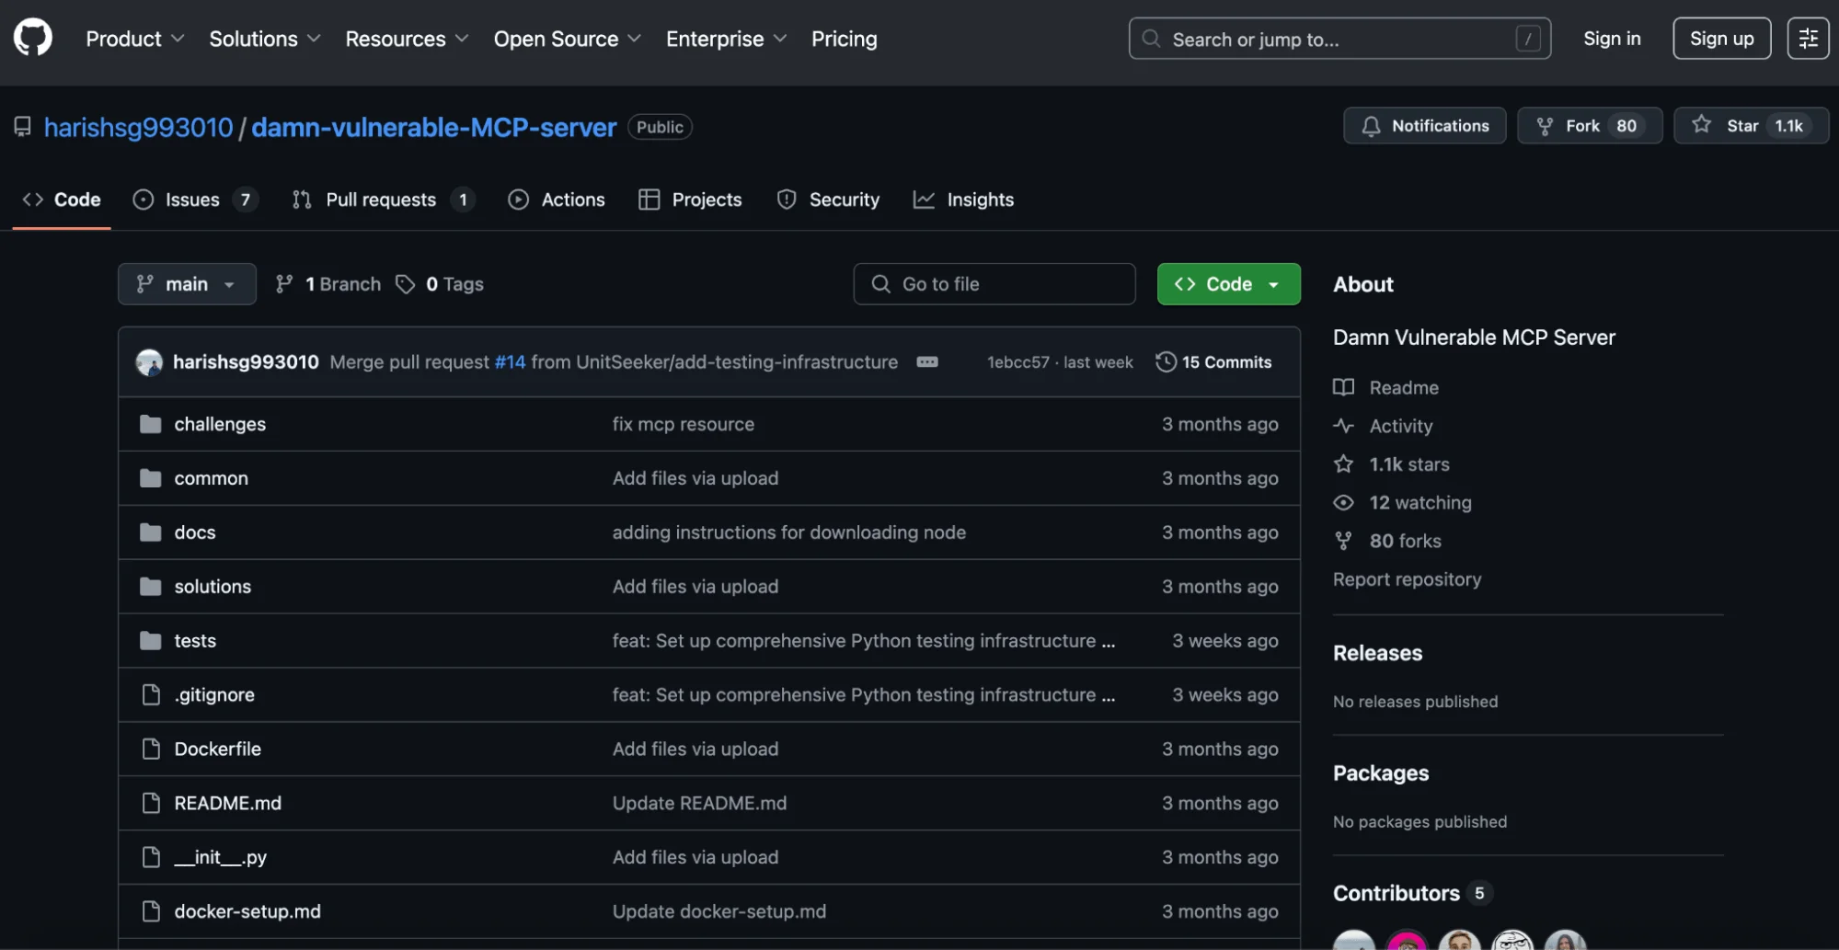1839x950 pixels.
Task: Click the Sign up button
Action: [1721, 39]
